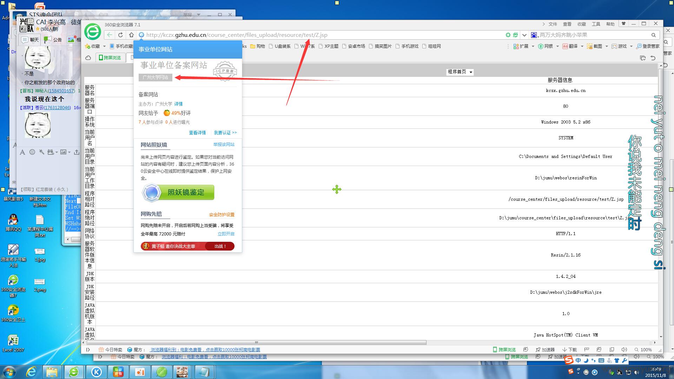Open the U盘装系 bookmark
Screen dimensions: 674x379
click(280, 46)
